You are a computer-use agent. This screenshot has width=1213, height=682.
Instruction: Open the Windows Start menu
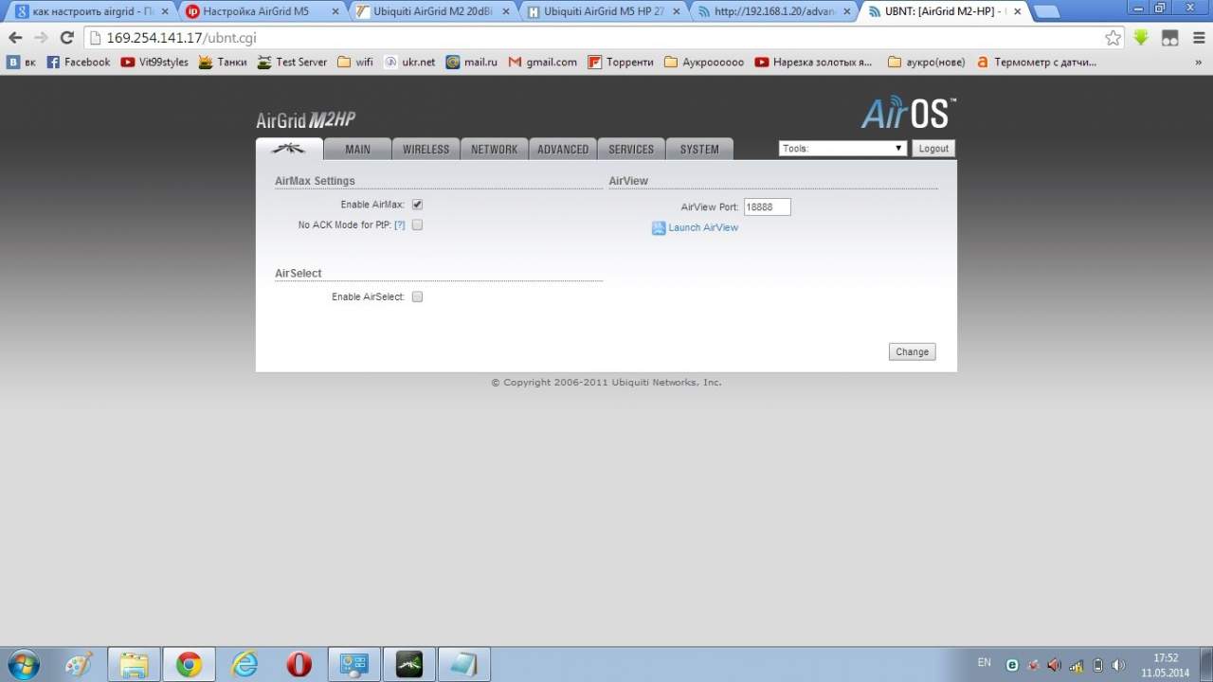[x=24, y=664]
